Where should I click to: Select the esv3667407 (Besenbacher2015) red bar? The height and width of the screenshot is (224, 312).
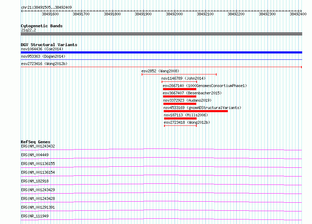click(179, 96)
